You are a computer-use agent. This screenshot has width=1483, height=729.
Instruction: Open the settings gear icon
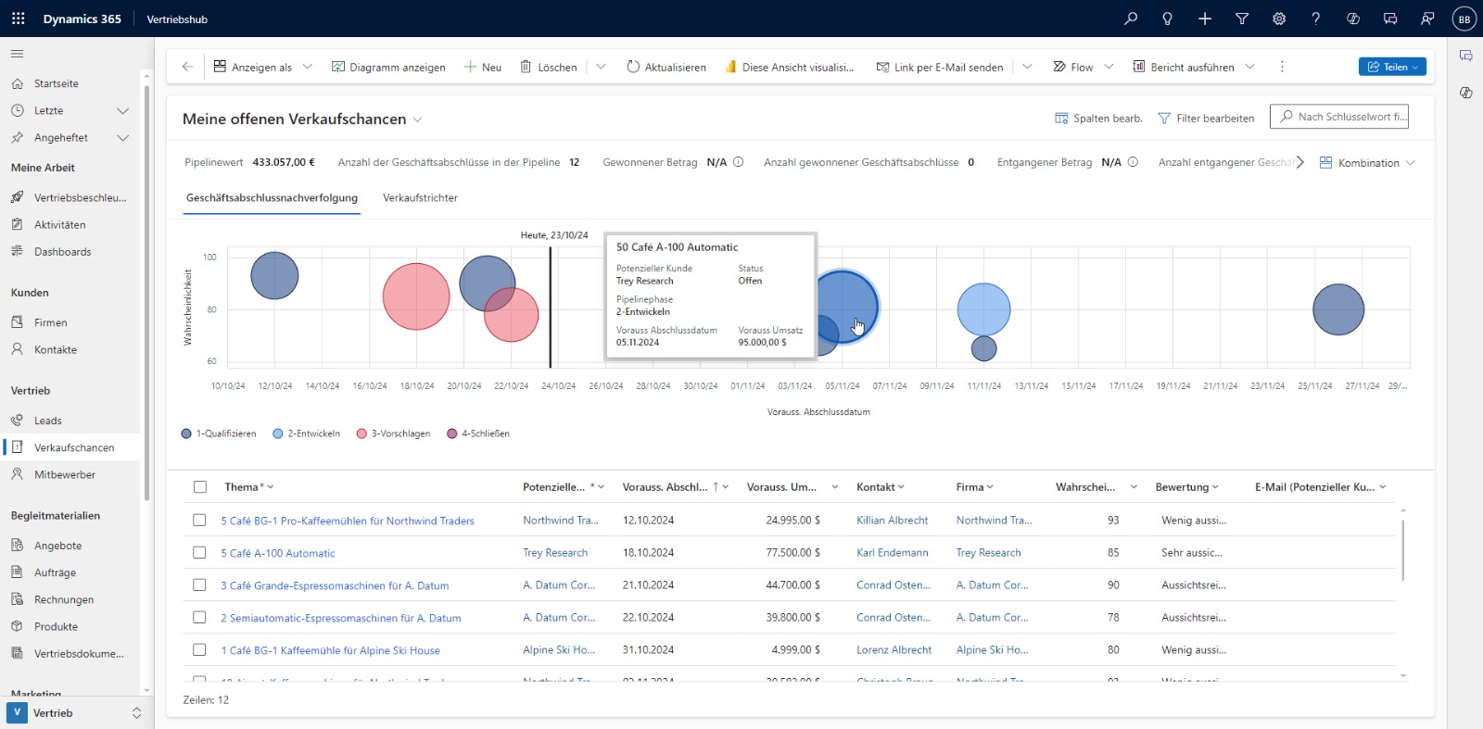tap(1279, 19)
